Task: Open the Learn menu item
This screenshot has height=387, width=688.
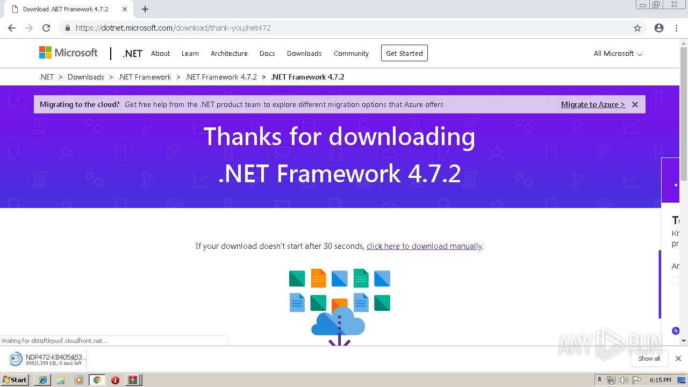Action: point(190,53)
